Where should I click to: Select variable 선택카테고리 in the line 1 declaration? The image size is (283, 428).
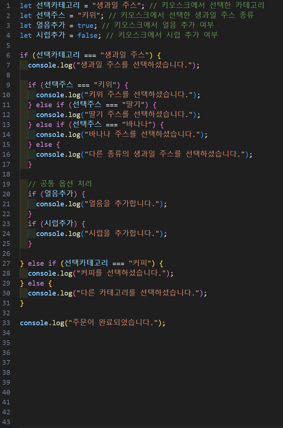click(x=58, y=6)
